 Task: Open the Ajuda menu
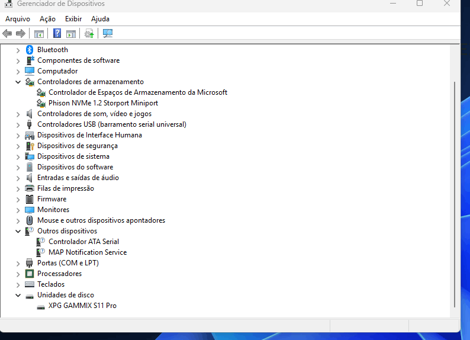tap(100, 19)
